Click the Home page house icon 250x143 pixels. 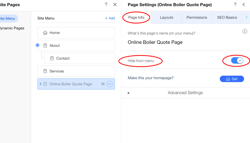[45, 33]
